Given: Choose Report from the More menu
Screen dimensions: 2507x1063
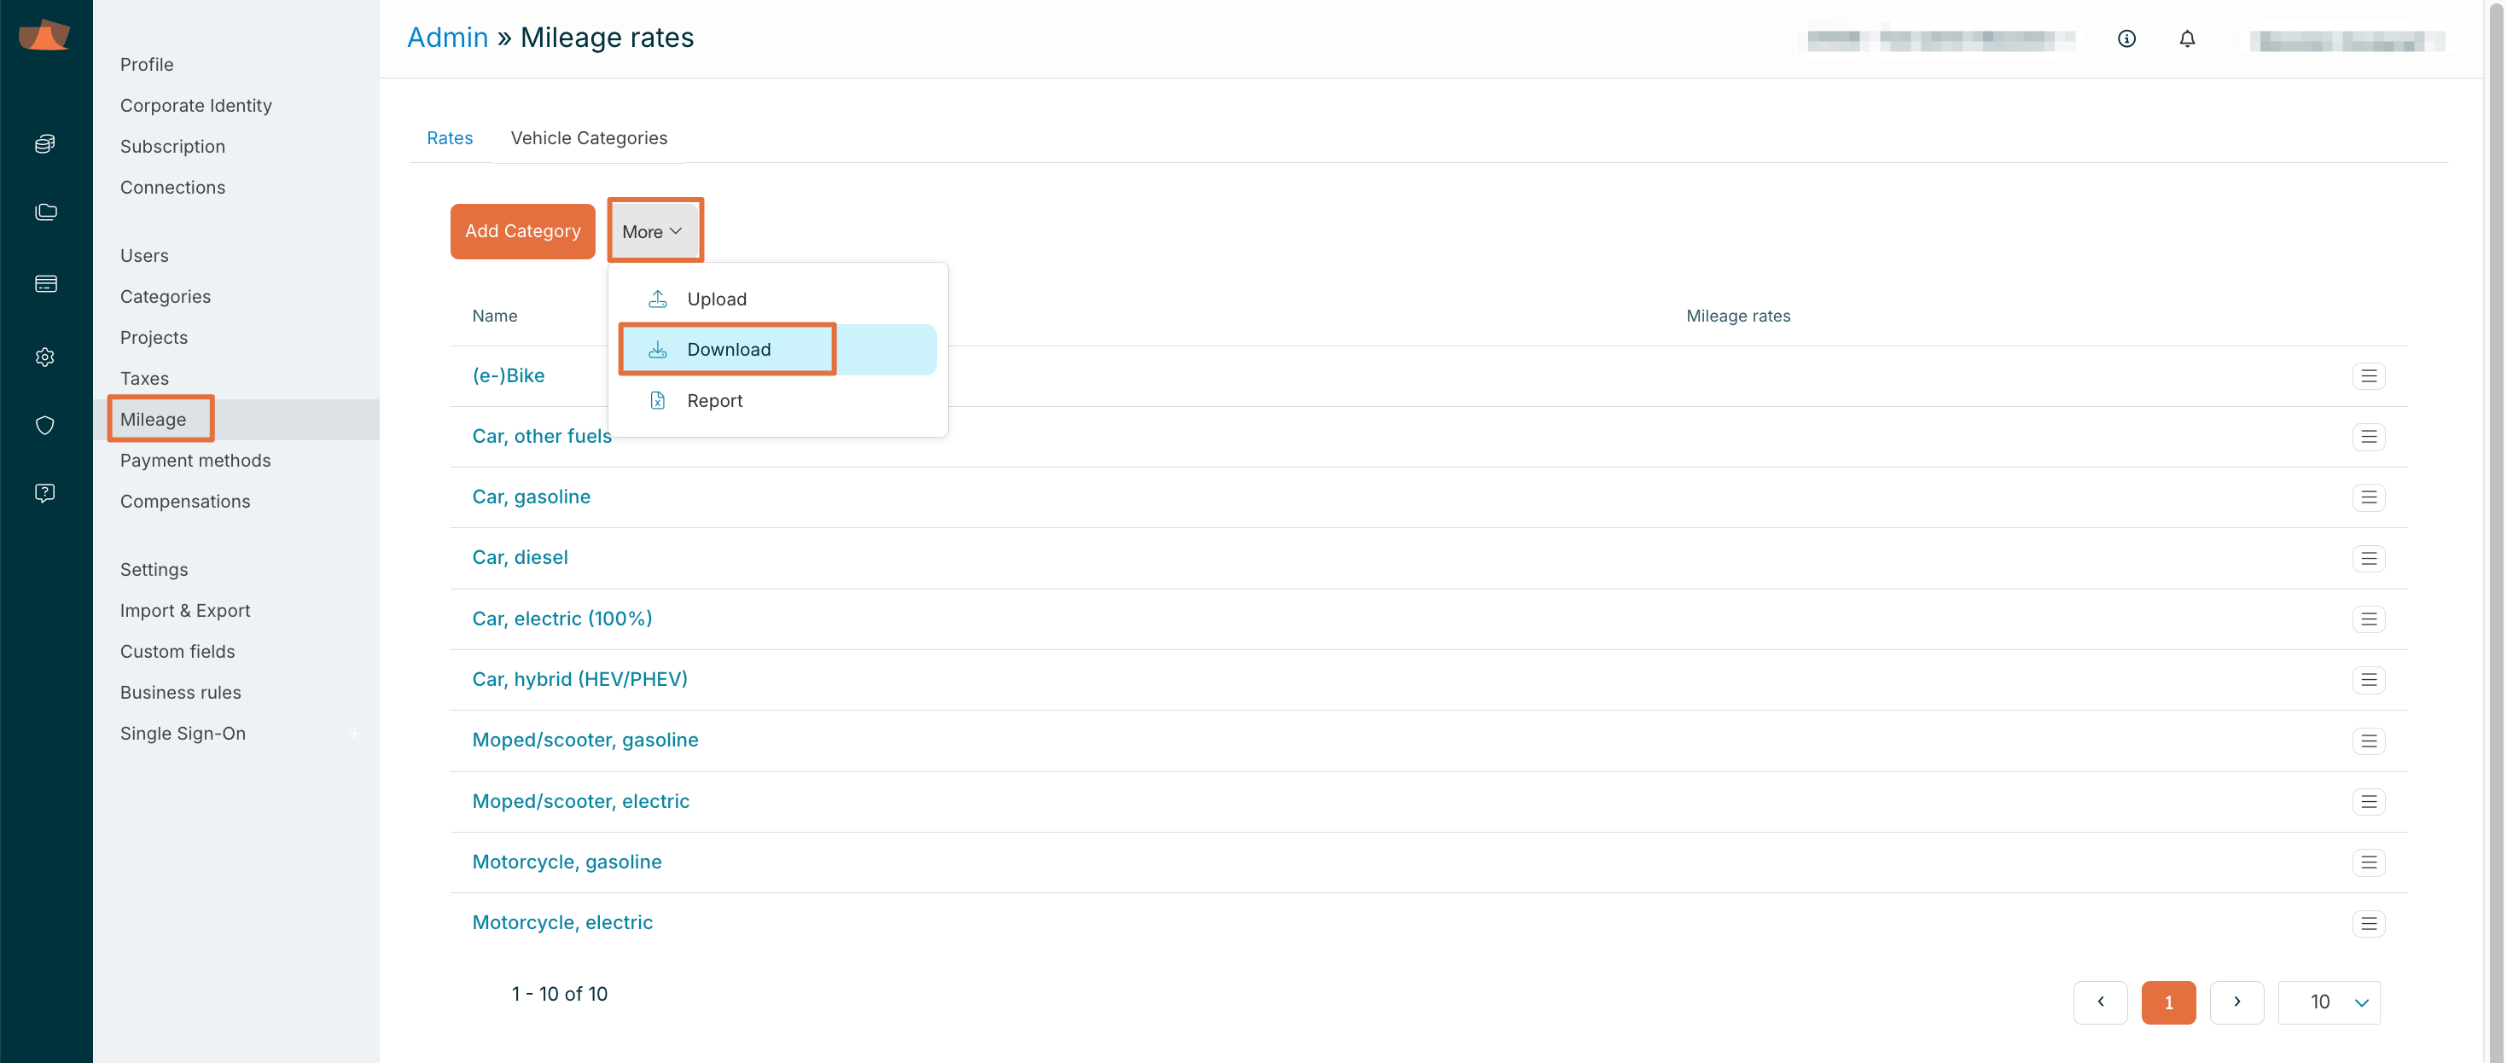Looking at the screenshot, I should (x=714, y=400).
